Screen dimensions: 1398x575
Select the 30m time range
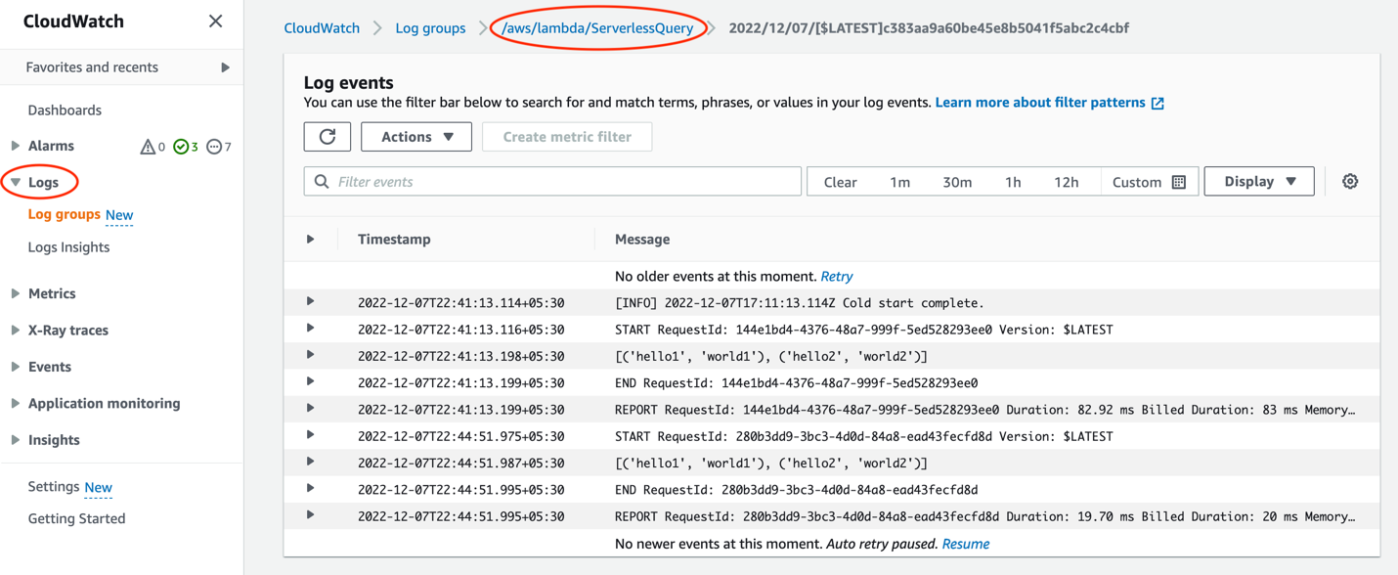[957, 182]
